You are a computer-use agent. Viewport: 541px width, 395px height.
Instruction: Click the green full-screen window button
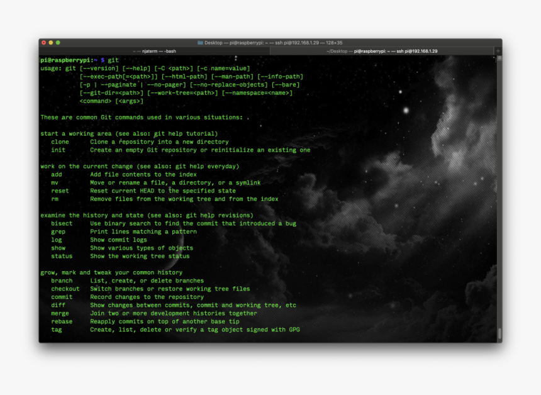[x=58, y=43]
